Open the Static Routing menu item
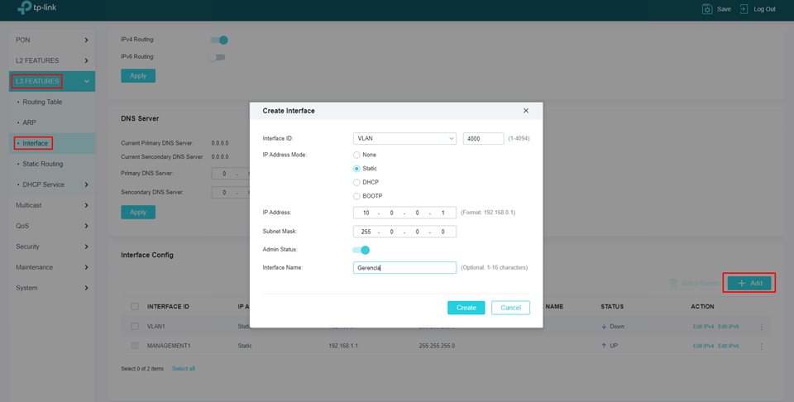The image size is (794, 402). (42, 164)
